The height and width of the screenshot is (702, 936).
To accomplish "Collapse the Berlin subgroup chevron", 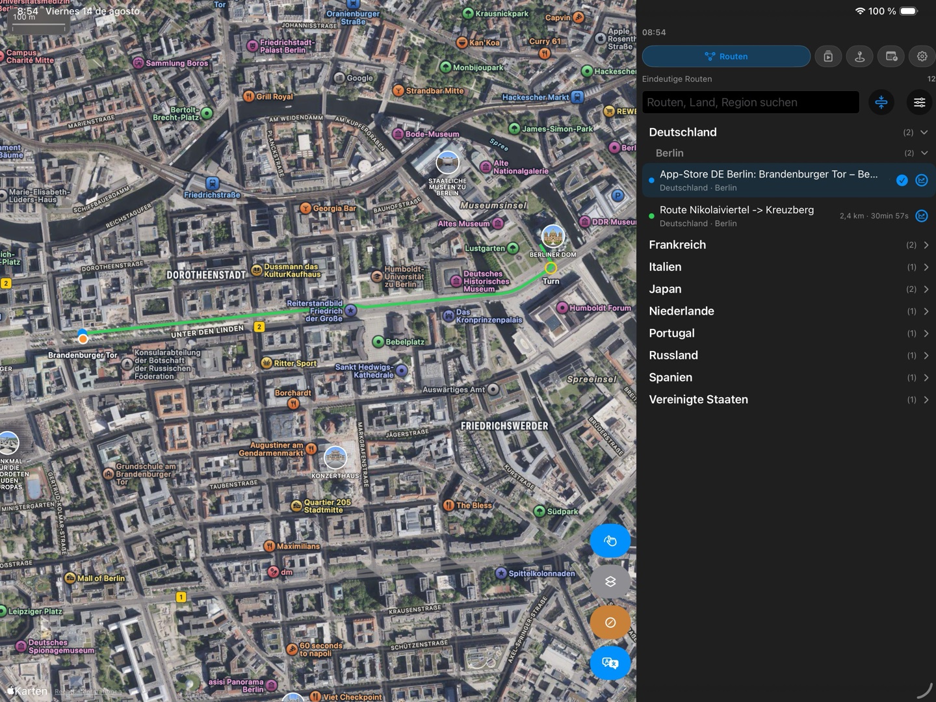I will coord(924,153).
